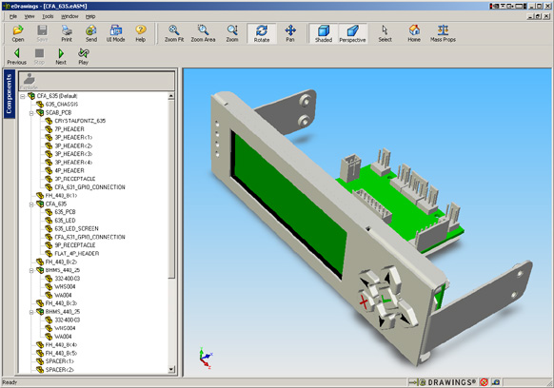Viewport: 554px width, 388px height.
Task: Click the Zoom Fit tool
Action: [174, 34]
